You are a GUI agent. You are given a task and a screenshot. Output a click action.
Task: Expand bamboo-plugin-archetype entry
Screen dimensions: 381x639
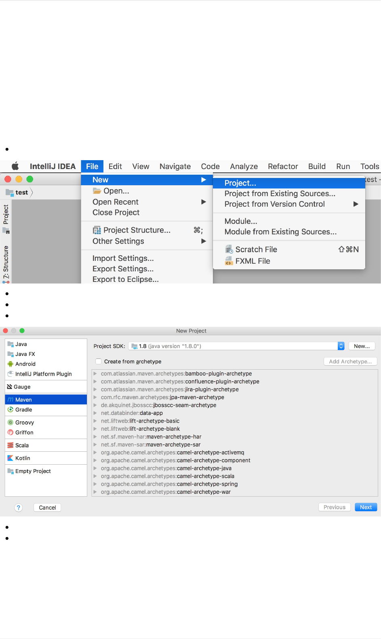click(95, 374)
